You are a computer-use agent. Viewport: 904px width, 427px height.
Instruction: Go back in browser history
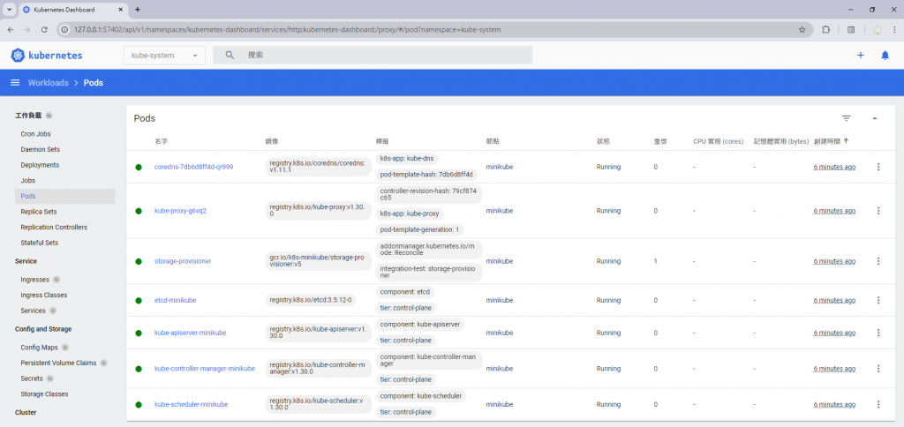pos(11,29)
